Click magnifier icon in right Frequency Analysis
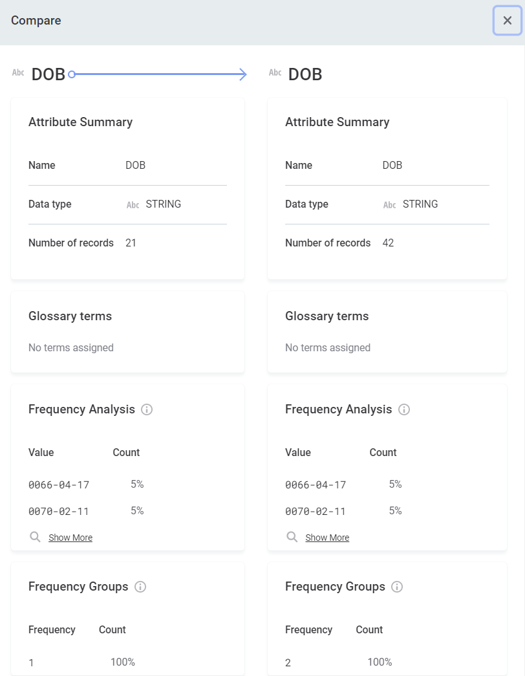This screenshot has height=676, width=525. point(292,537)
